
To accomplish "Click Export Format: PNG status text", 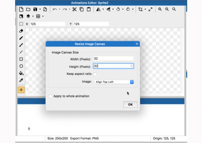I will click(84, 138).
